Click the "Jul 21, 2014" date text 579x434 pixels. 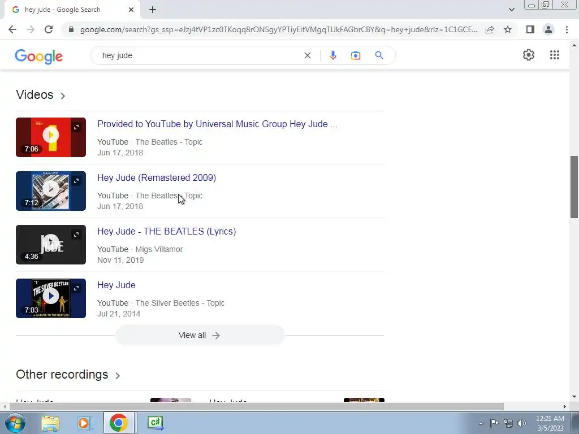119,314
